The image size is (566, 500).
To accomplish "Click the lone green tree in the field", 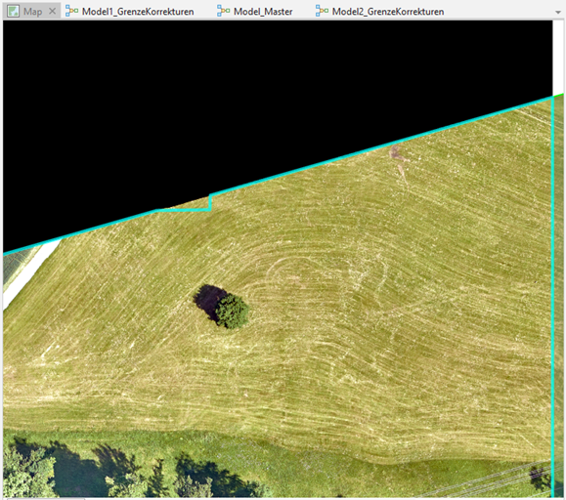I will 232,312.
